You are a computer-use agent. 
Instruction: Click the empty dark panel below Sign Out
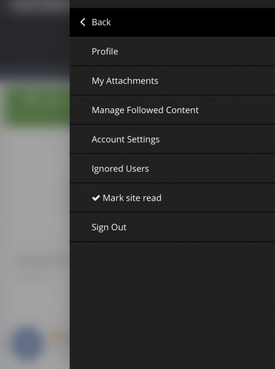click(172, 306)
